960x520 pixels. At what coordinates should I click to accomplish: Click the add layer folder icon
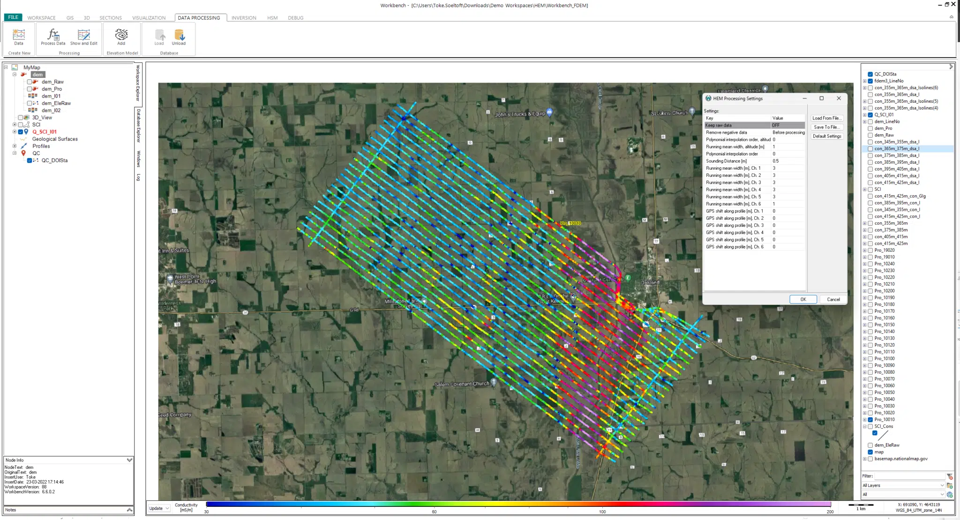950,486
